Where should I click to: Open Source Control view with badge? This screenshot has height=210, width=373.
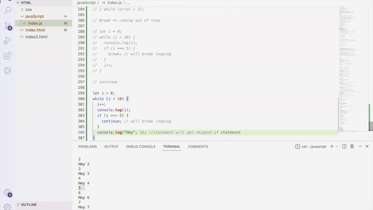pyautogui.click(x=8, y=26)
